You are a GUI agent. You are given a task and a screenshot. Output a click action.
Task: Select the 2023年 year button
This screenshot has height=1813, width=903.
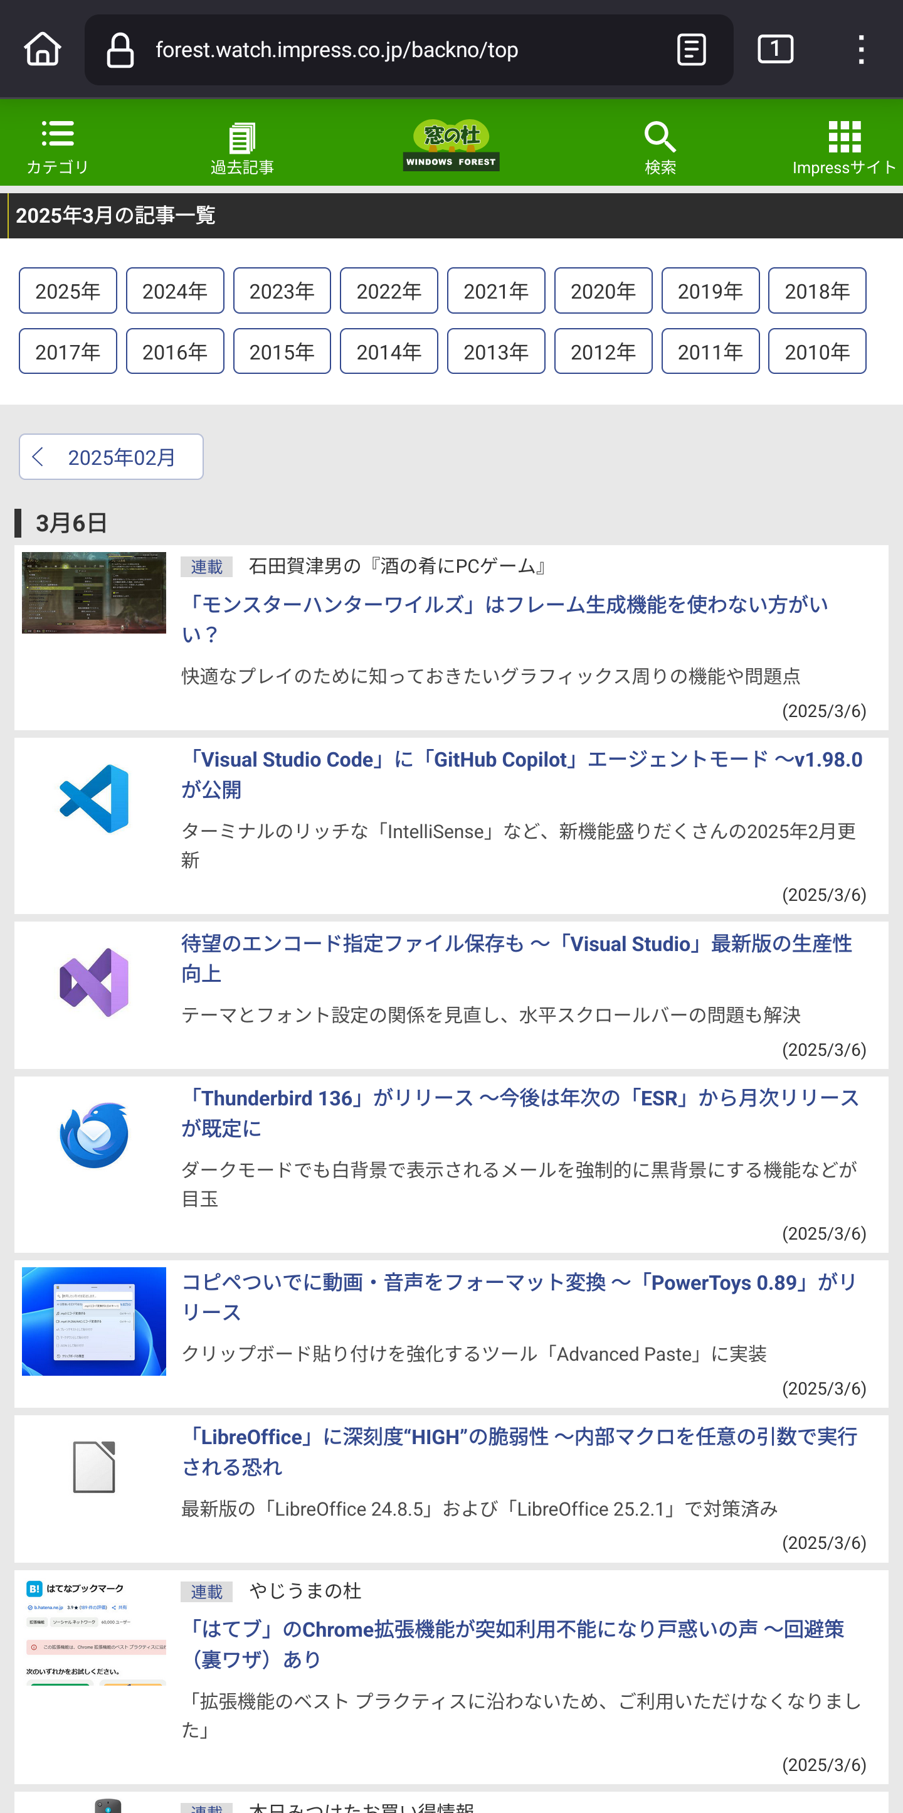point(282,290)
